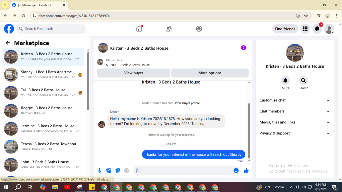Reload the browser page
The width and height of the screenshot is (342, 192).
(x=24, y=16)
